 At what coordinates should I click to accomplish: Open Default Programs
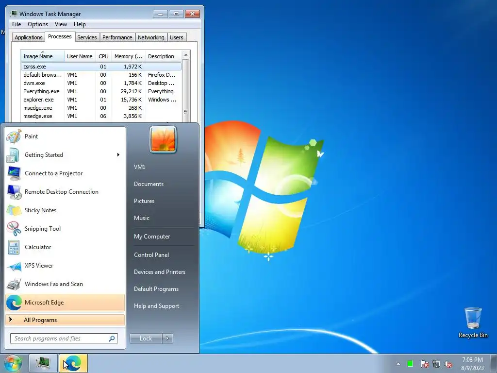click(156, 289)
